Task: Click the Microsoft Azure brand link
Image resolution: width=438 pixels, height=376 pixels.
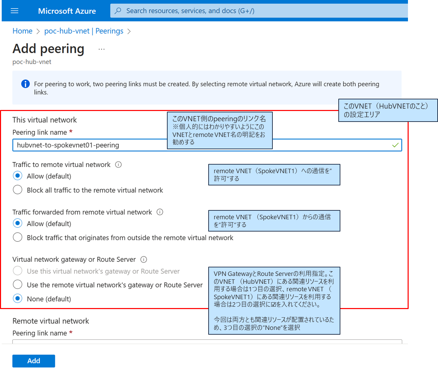Action: click(x=67, y=11)
